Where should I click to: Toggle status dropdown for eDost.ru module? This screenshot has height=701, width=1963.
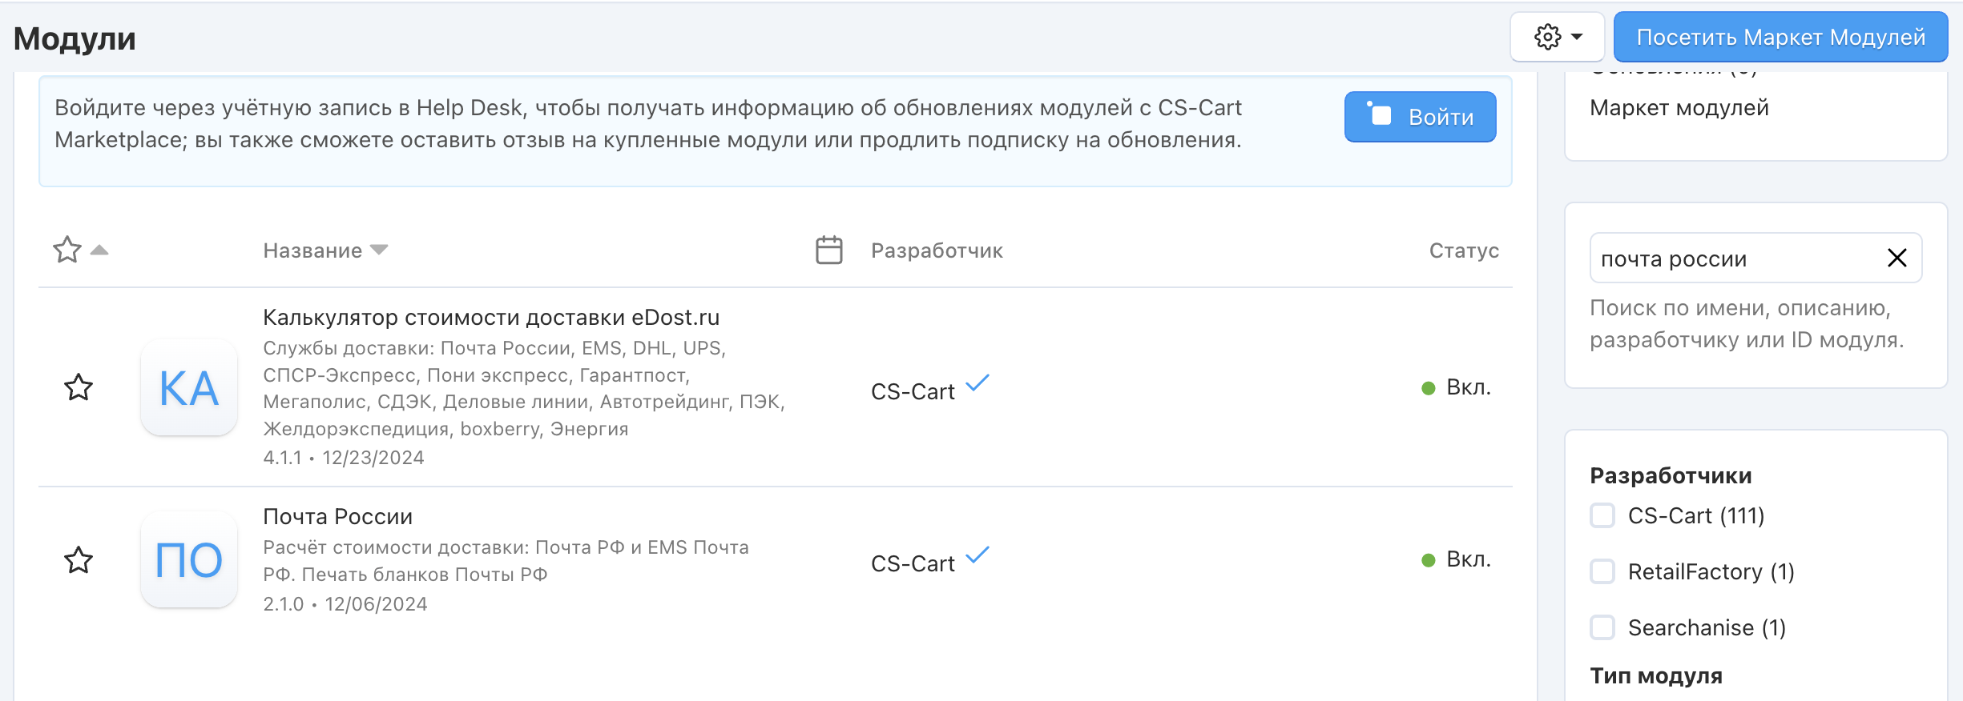1457,388
